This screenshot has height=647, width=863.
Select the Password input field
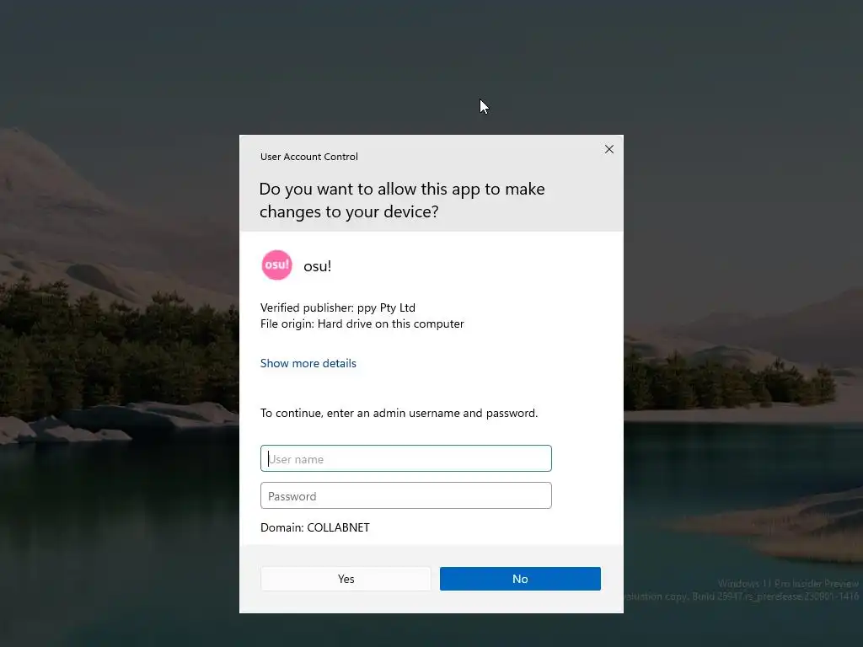coord(405,495)
